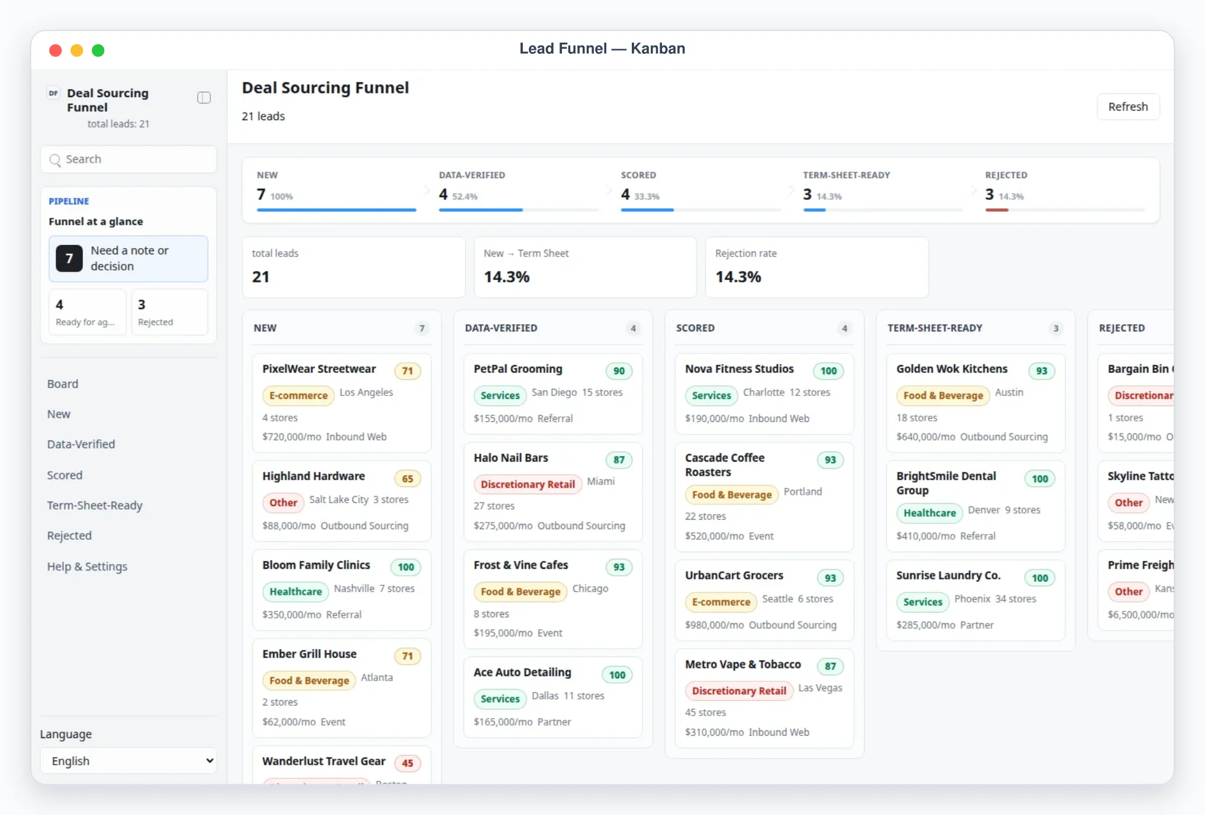Click the TERM-SHEET-READY funnel stage summary

[x=882, y=190]
